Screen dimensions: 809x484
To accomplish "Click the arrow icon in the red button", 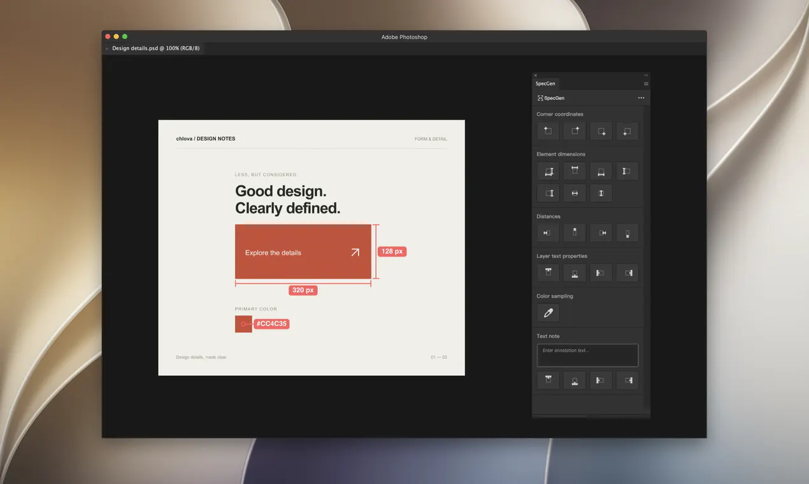I will pyautogui.click(x=355, y=252).
